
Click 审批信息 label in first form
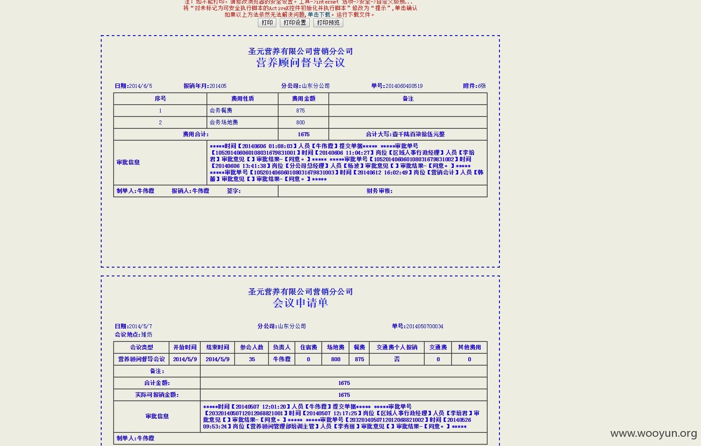(128, 162)
